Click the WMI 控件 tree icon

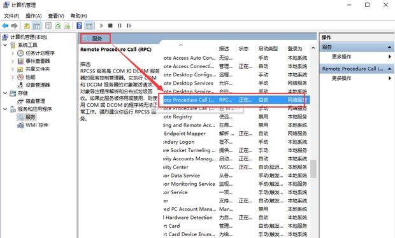20,125
